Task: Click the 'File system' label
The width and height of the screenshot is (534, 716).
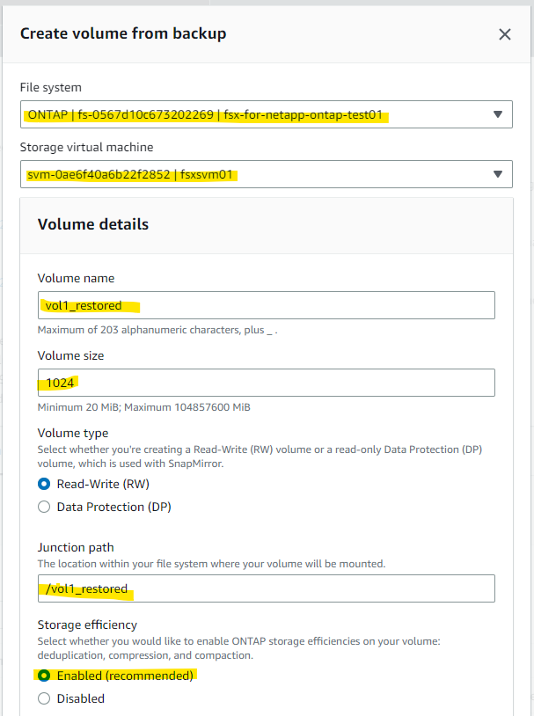Action: [x=51, y=87]
